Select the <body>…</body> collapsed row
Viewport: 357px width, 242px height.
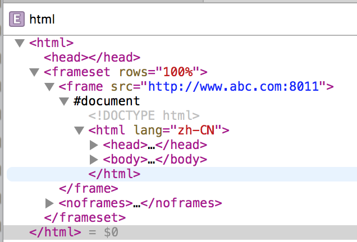(x=155, y=160)
